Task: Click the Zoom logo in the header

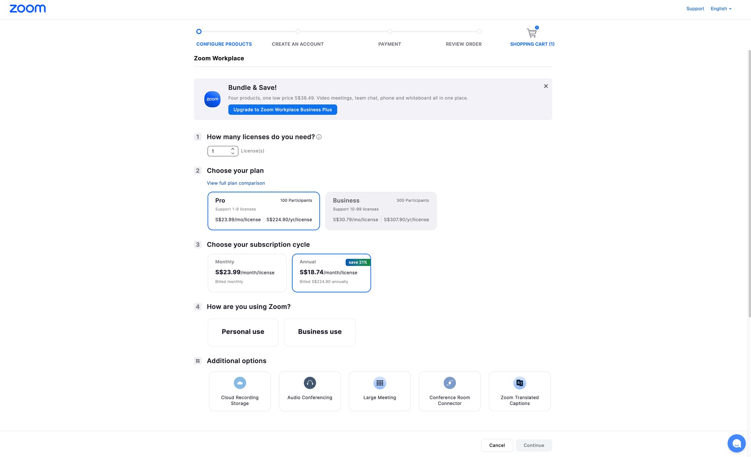Action: (28, 8)
